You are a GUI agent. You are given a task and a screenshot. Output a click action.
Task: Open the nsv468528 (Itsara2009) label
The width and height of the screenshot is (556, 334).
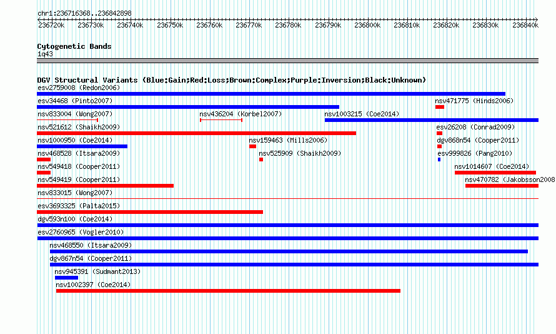click(79, 153)
